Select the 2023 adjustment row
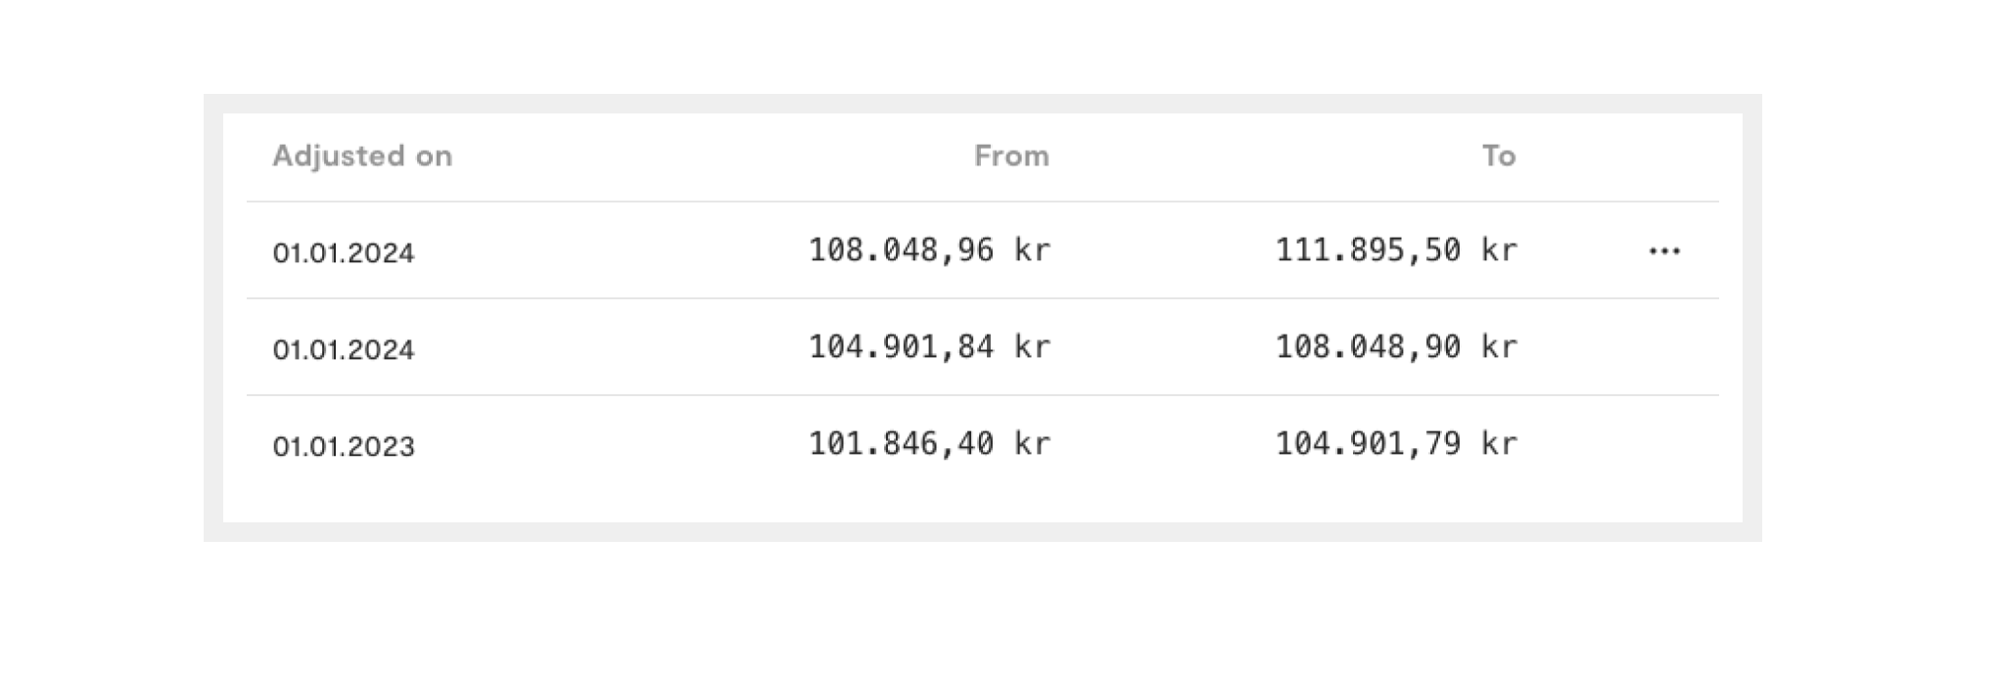2005x673 pixels. [982, 444]
